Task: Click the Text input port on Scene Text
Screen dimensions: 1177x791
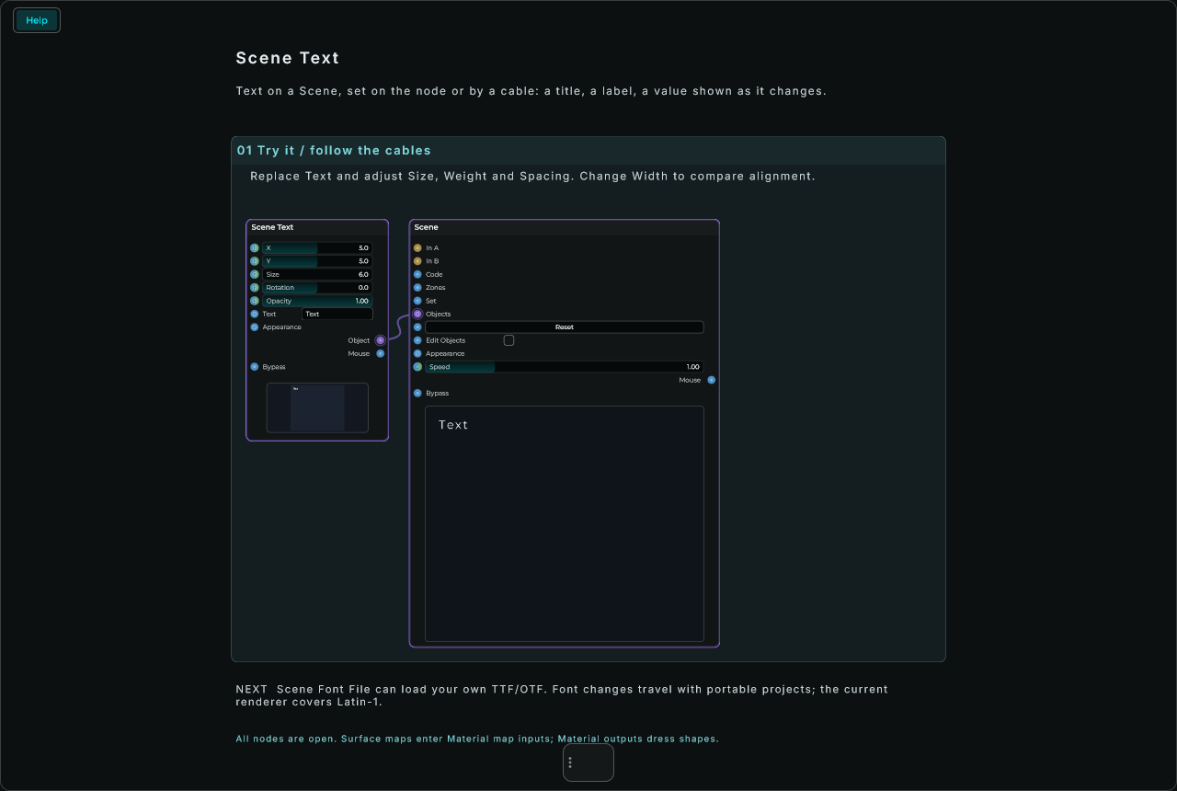Action: click(x=255, y=314)
